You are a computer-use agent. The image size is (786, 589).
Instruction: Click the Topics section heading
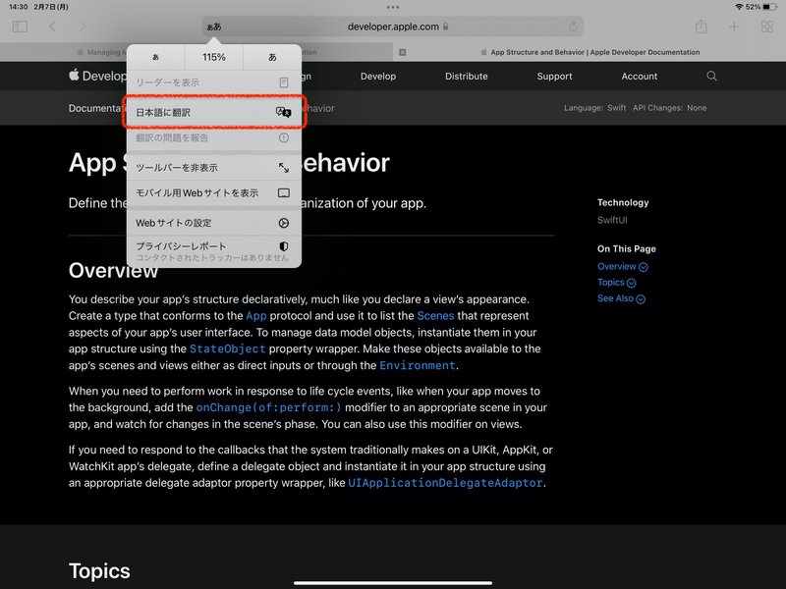99,571
